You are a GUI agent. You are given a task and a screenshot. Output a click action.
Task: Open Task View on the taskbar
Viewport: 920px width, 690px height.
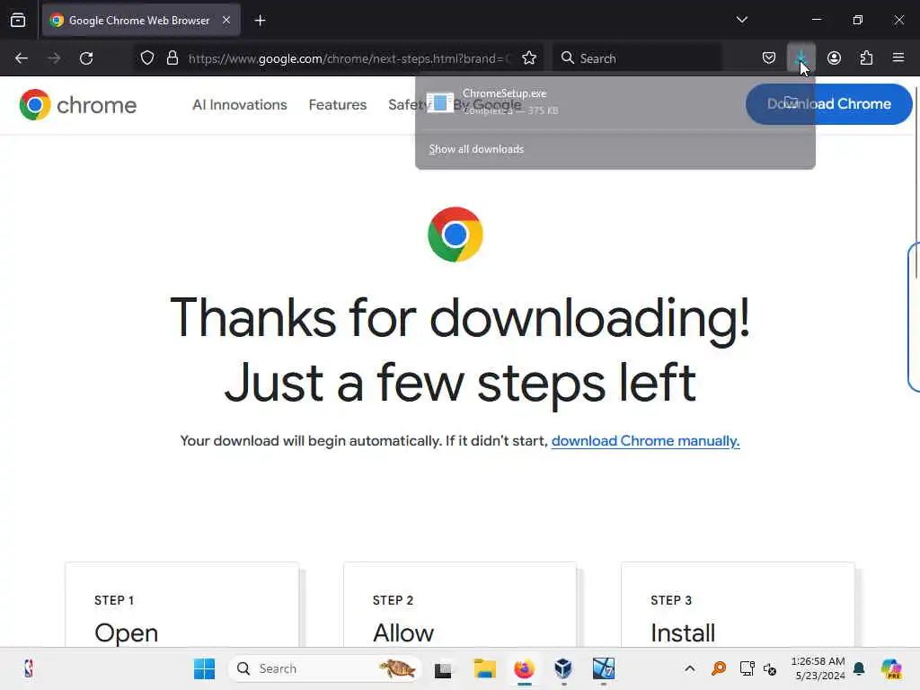443,668
